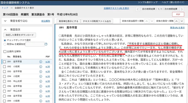Screen dimensions: 188x103
Task: Select speaker name 高市早苗 in row 093
Action: tap(17, 71)
